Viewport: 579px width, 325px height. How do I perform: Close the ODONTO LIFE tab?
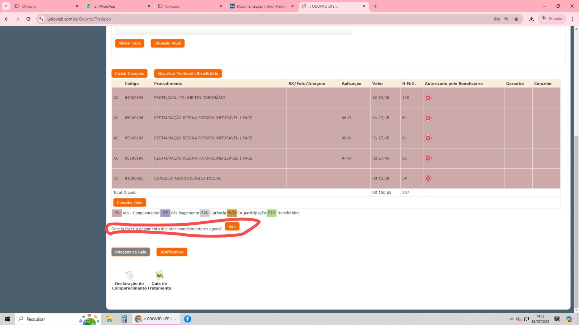click(364, 6)
